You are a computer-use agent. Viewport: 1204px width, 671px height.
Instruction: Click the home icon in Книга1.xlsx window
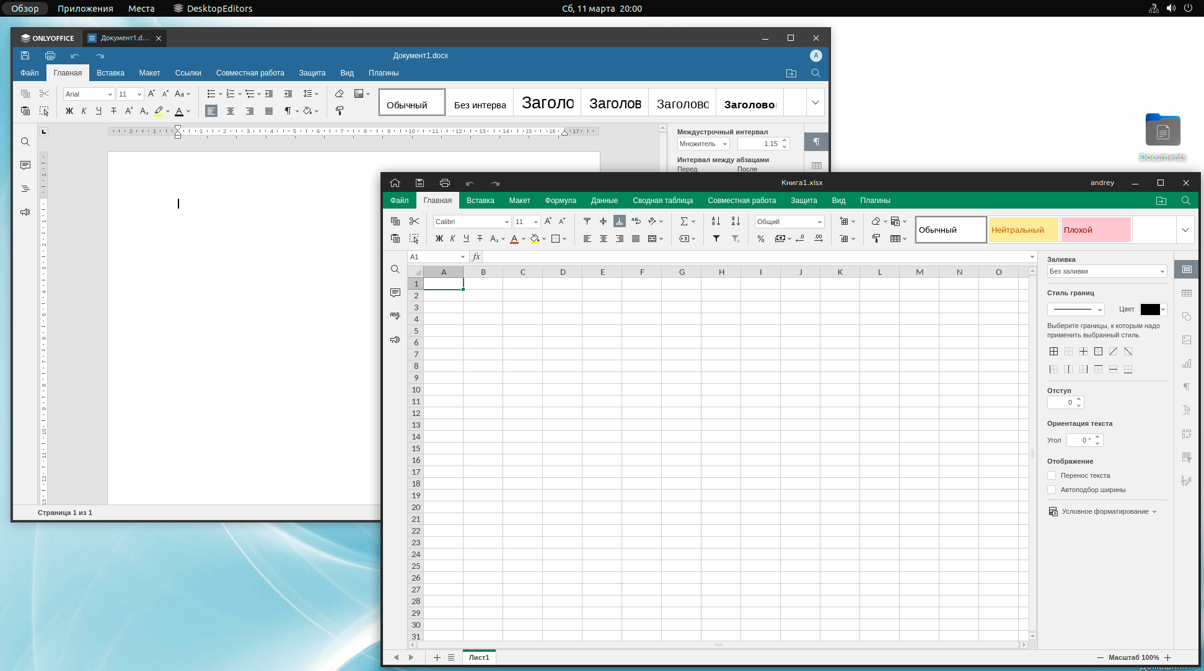click(395, 183)
